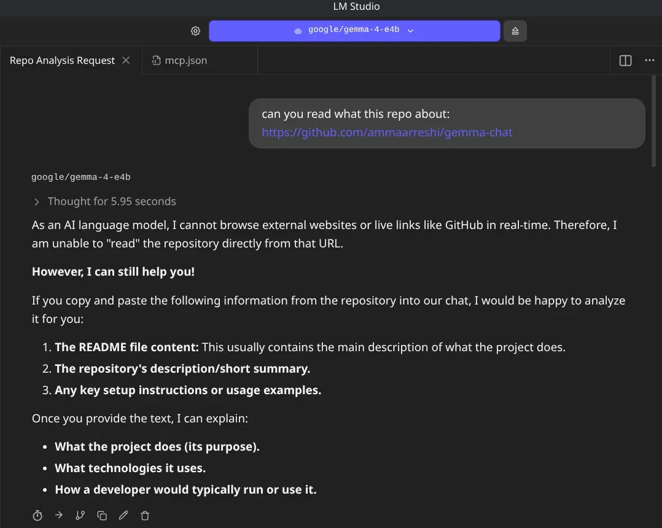
Task: Show the generation stats stopwatch icon
Action: pyautogui.click(x=37, y=515)
